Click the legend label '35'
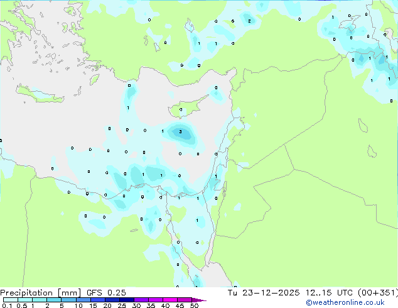Screen dimensions: 398x308 pos(151,305)
